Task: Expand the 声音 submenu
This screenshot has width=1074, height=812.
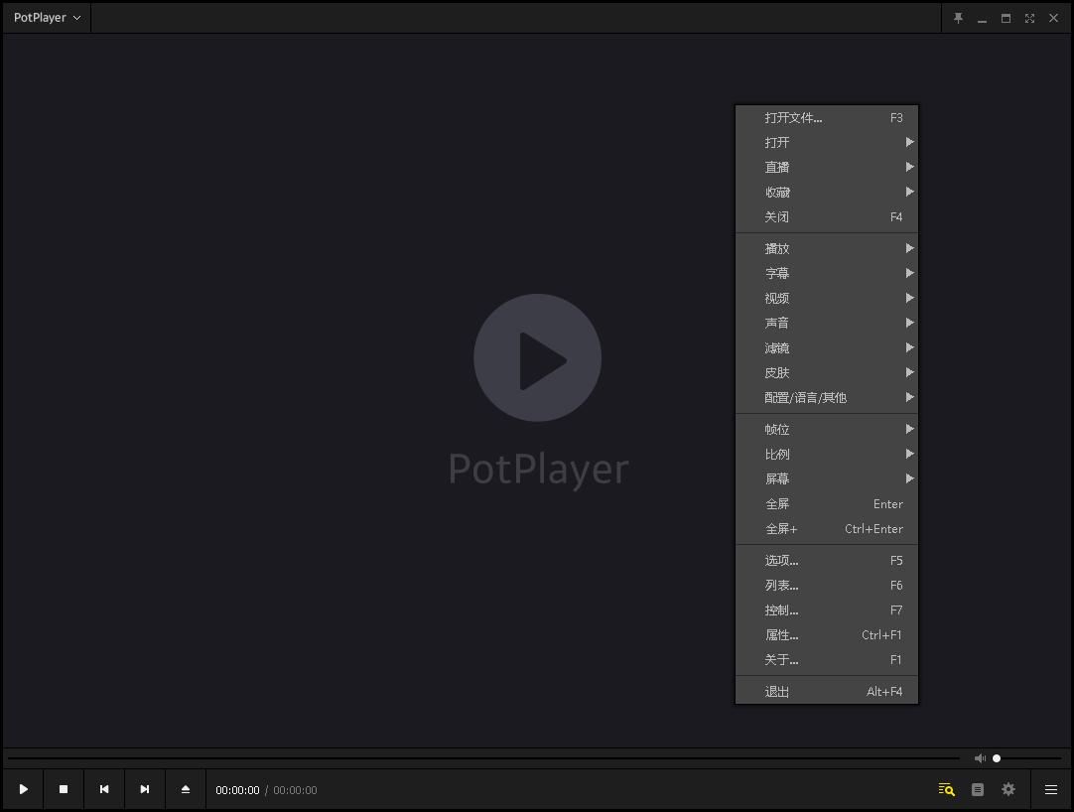Action: [827, 323]
